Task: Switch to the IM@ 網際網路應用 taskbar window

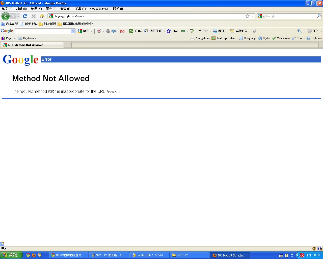Action: pyautogui.click(x=68, y=255)
